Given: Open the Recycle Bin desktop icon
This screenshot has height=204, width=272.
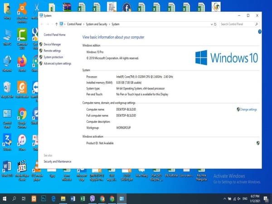Looking at the screenshot, I should point(7,87).
